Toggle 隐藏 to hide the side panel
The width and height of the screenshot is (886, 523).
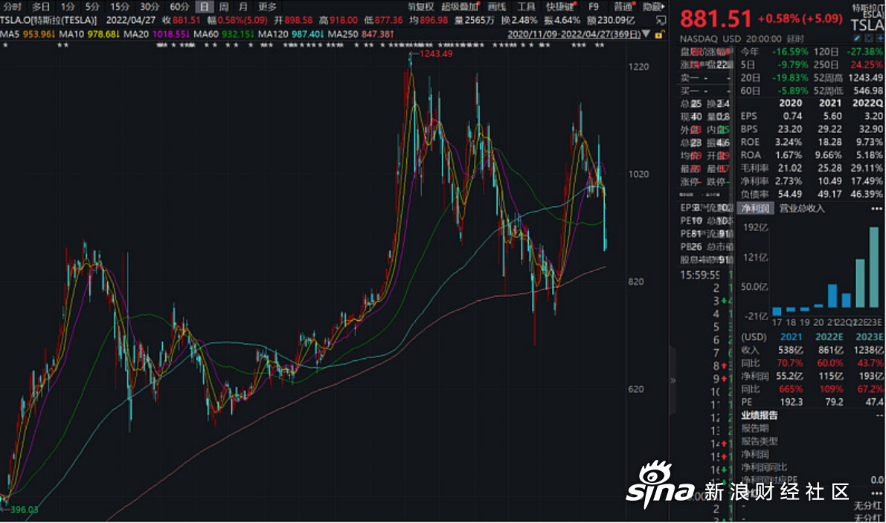pos(652,7)
